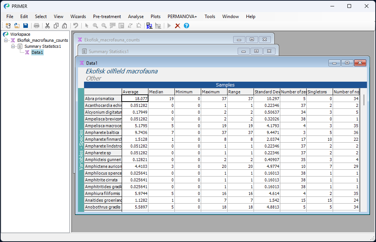The width and height of the screenshot is (376, 242).
Task: Click the Paste toolbar icon
Action: pyautogui.click(x=65, y=26)
